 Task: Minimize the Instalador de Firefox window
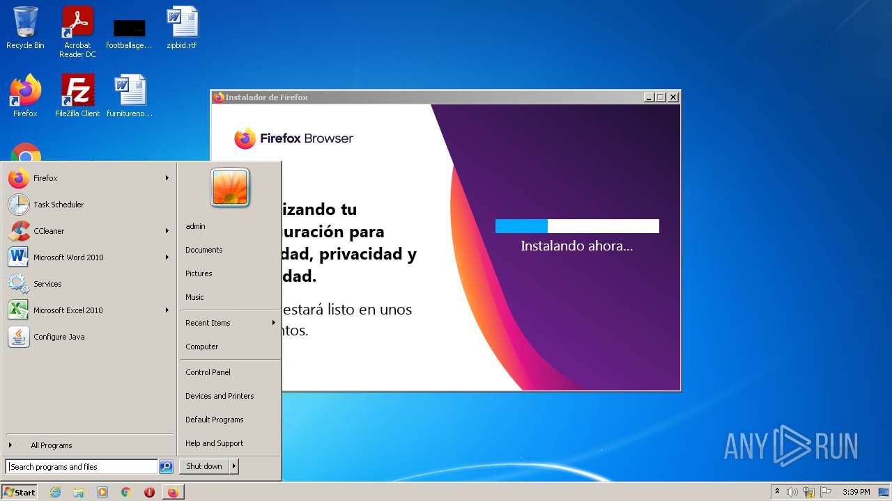point(649,97)
